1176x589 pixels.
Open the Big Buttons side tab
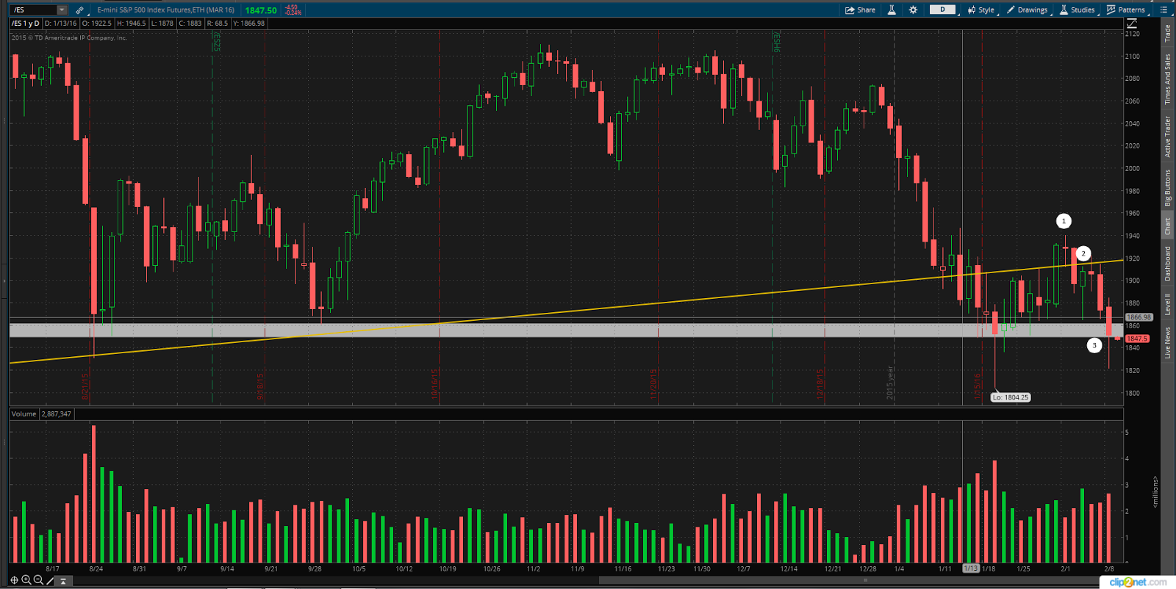coord(1167,187)
